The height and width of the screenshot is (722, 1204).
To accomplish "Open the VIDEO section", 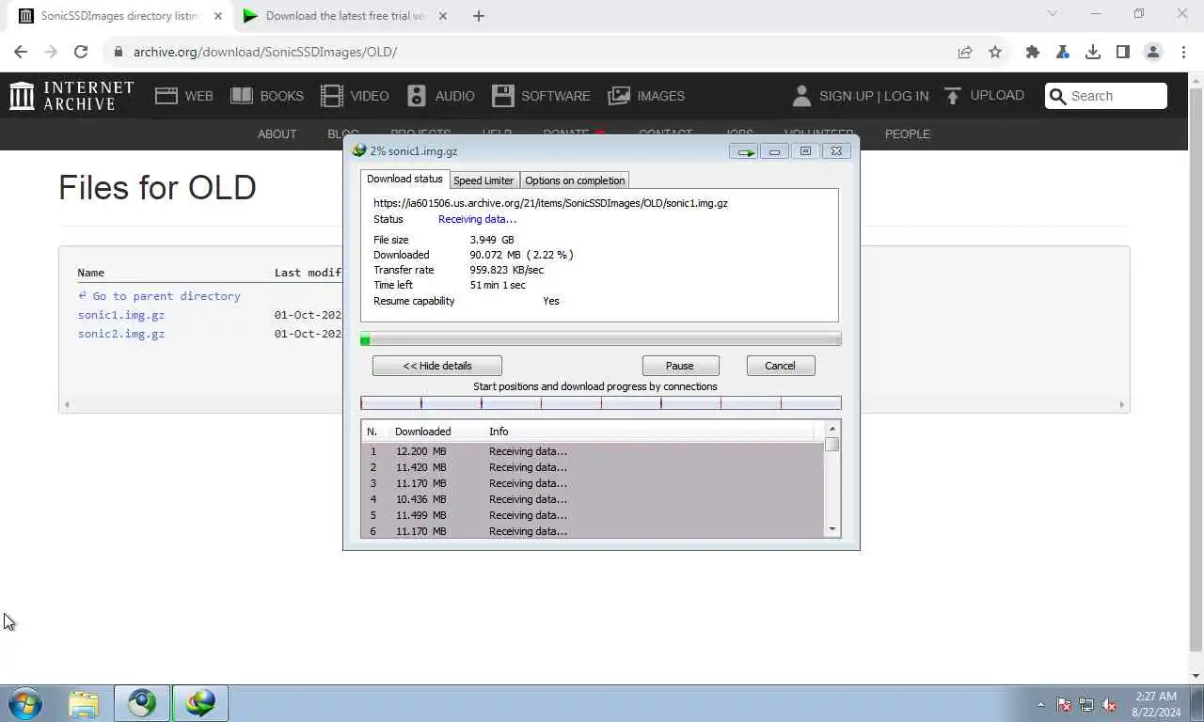I will point(355,96).
